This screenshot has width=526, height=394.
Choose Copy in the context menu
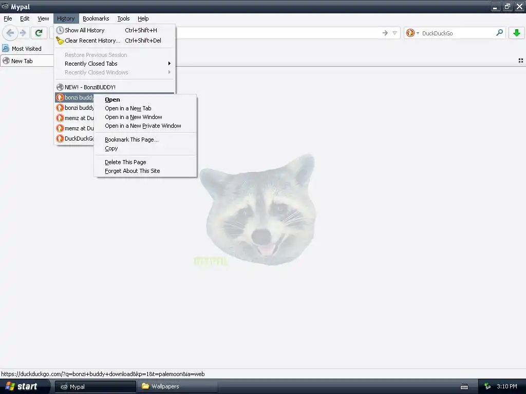point(145,148)
